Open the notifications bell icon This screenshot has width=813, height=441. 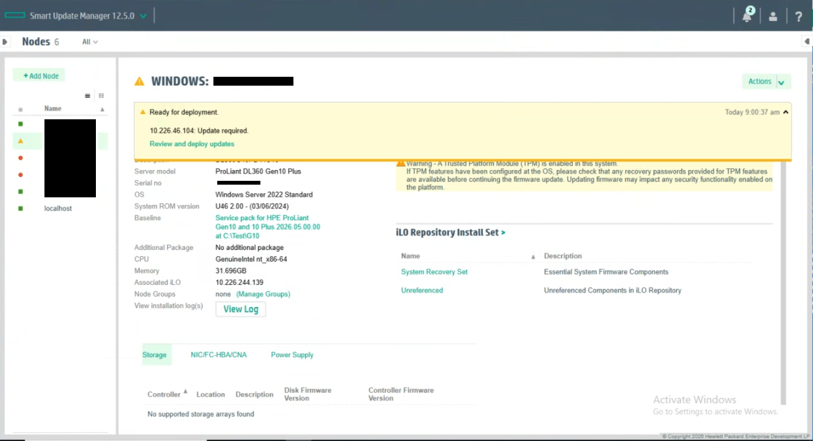(747, 16)
